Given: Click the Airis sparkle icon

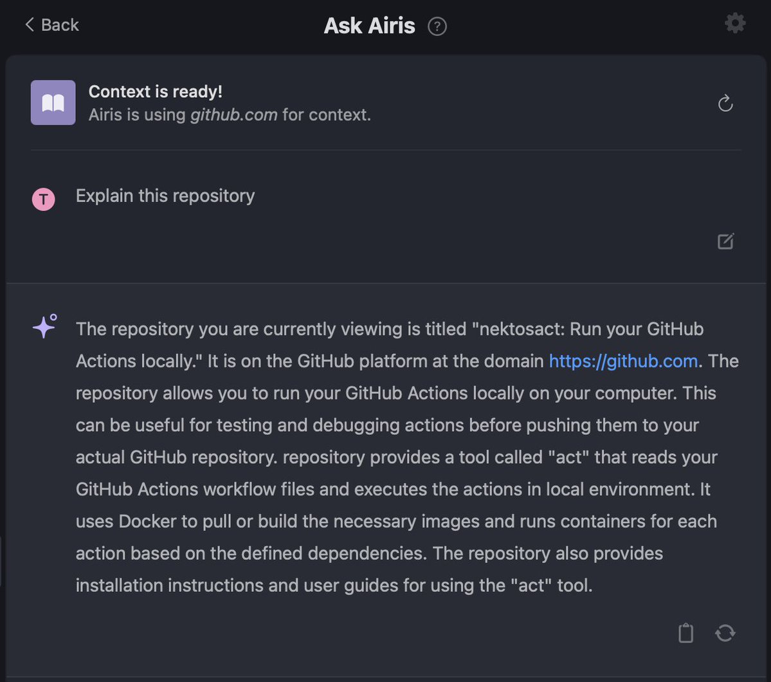Looking at the screenshot, I should click(x=45, y=326).
